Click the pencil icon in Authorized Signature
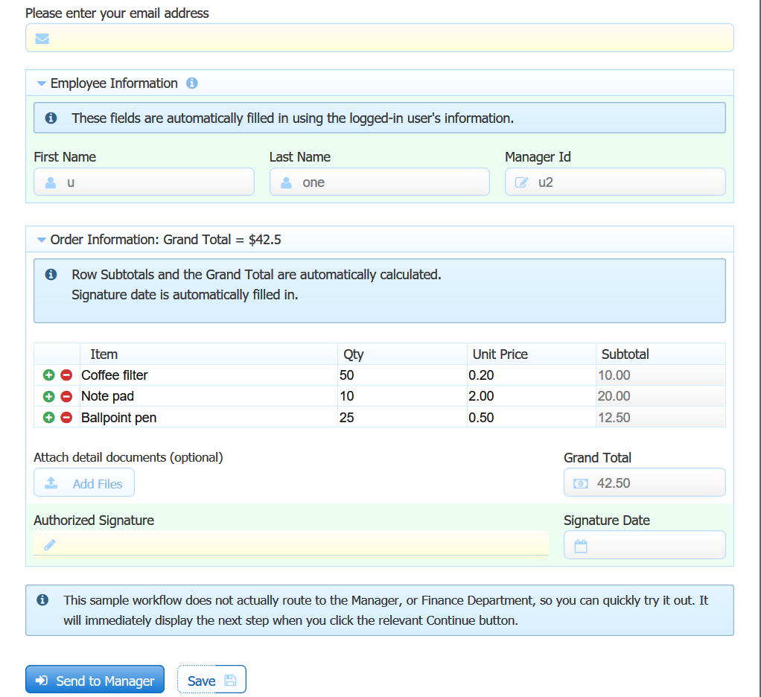The height and width of the screenshot is (697, 761). pos(50,544)
